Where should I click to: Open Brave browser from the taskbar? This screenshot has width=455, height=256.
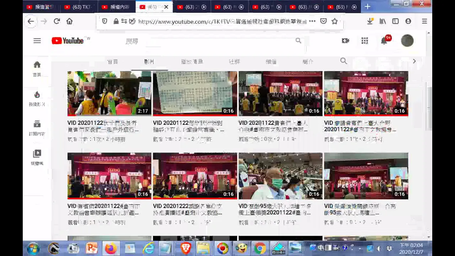tap(186, 248)
